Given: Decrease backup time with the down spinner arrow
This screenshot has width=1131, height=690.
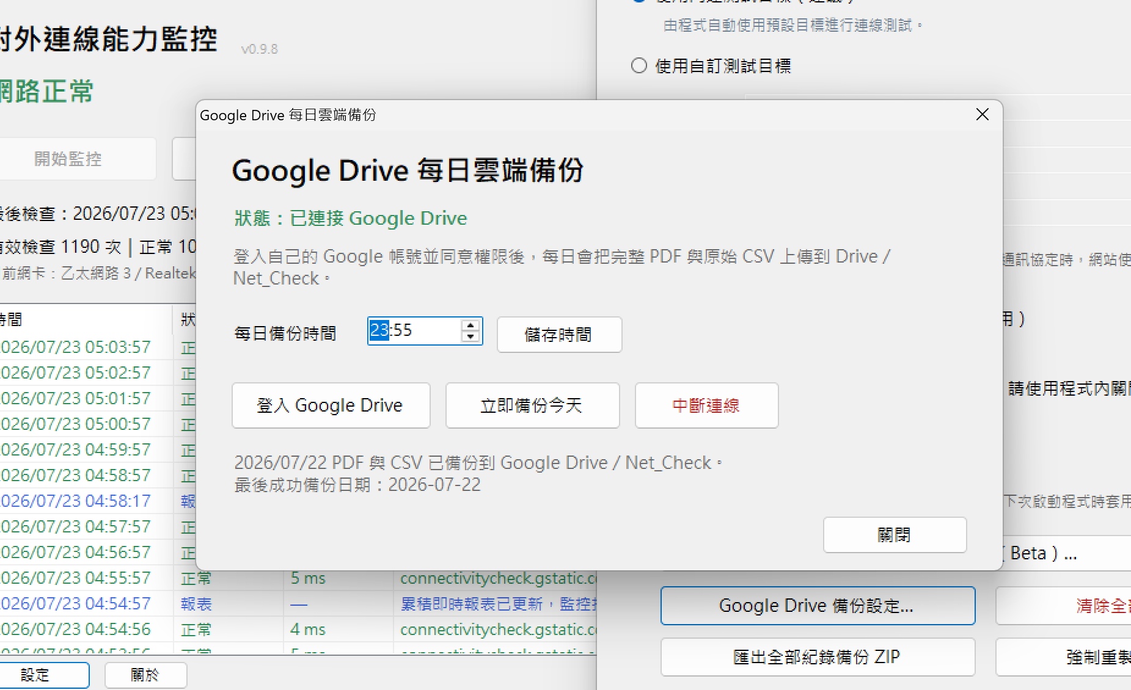Looking at the screenshot, I should (470, 337).
